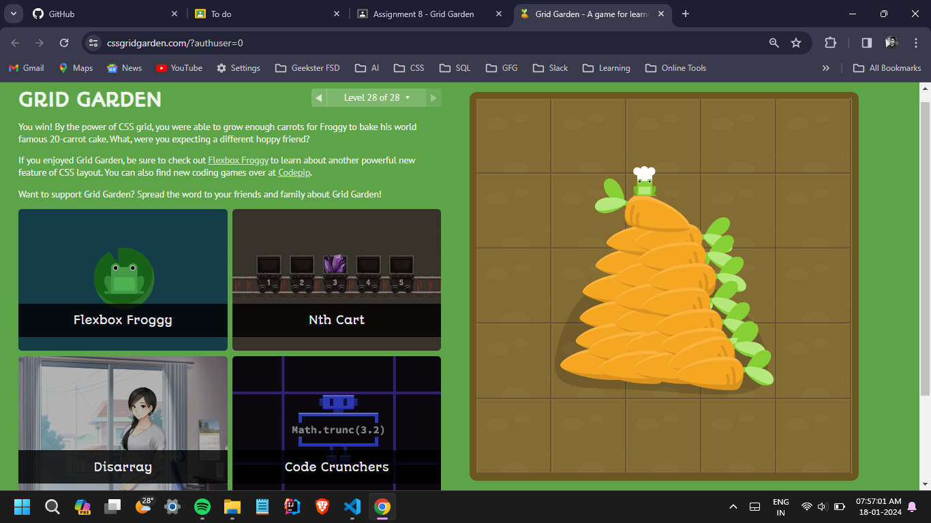
Task: Open the Flexbox Froggy link in the text
Action: pyautogui.click(x=238, y=160)
